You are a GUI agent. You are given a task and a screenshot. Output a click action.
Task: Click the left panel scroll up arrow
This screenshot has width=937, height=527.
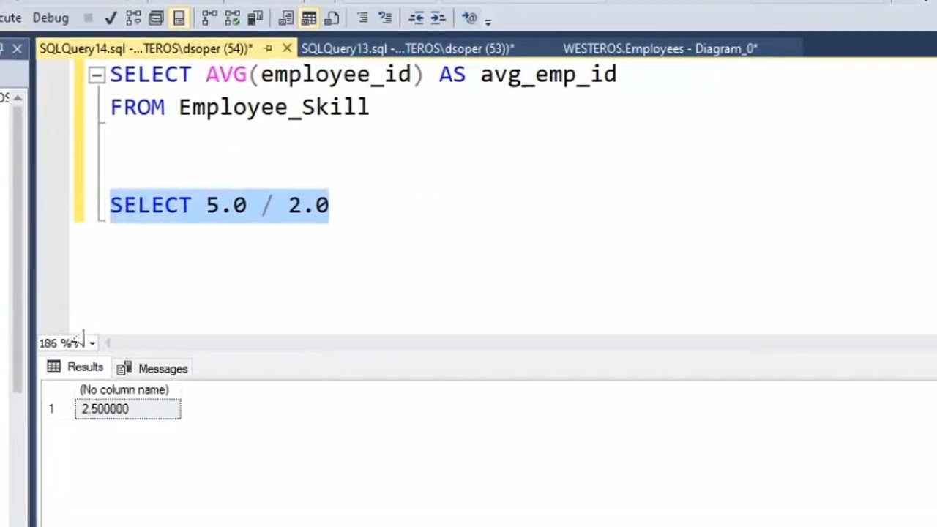click(x=18, y=97)
